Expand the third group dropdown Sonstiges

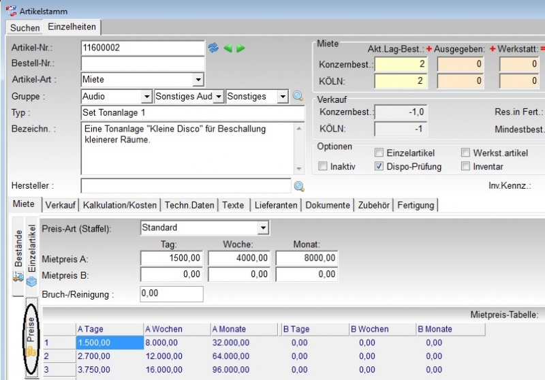283,97
